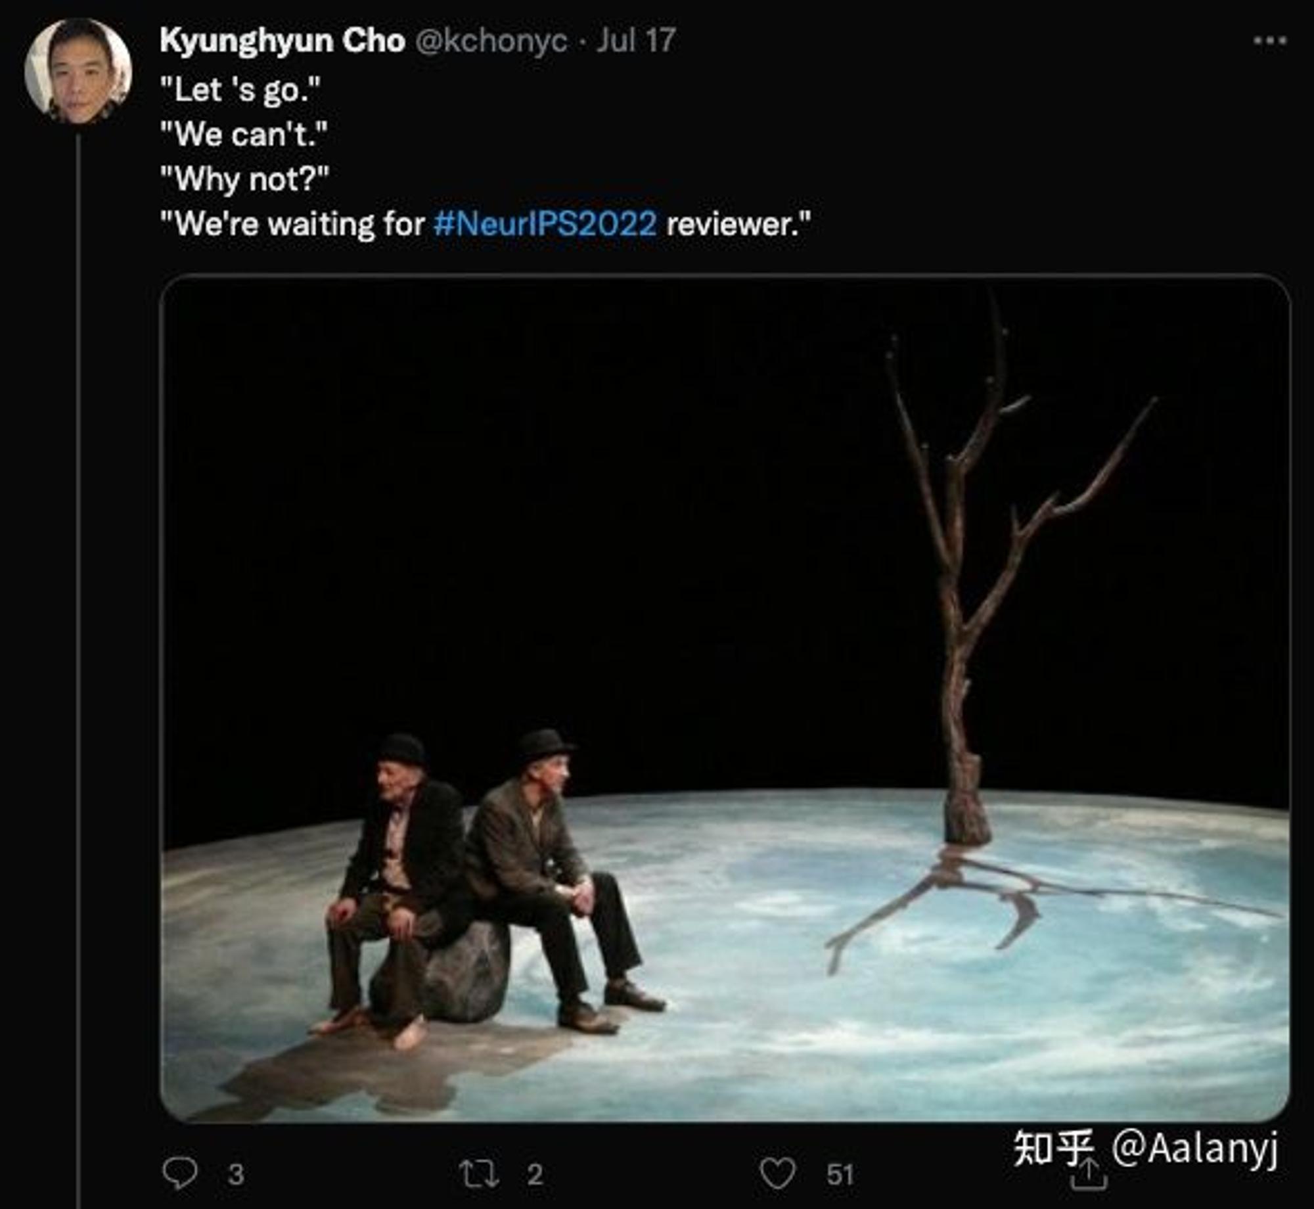Click the Kyunghyun Cho display name
Screen dimensions: 1314x1209
(283, 41)
